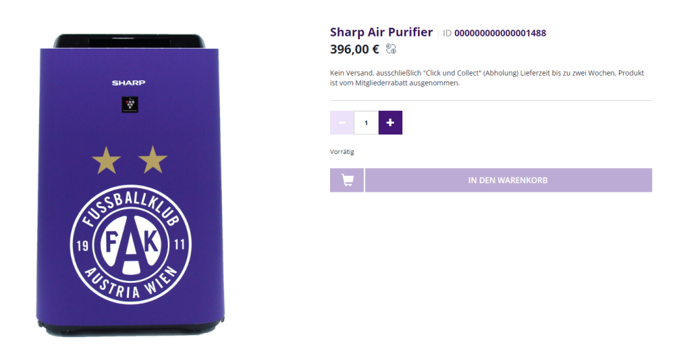Select the product ID number 1488
This screenshot has width=675, height=352.
500,33
